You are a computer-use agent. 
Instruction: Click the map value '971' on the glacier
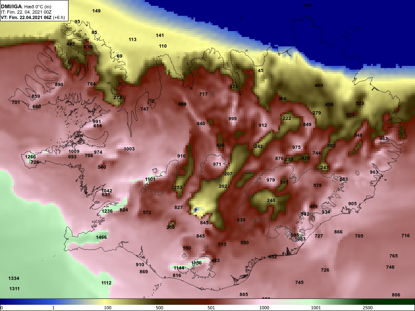tap(217, 164)
